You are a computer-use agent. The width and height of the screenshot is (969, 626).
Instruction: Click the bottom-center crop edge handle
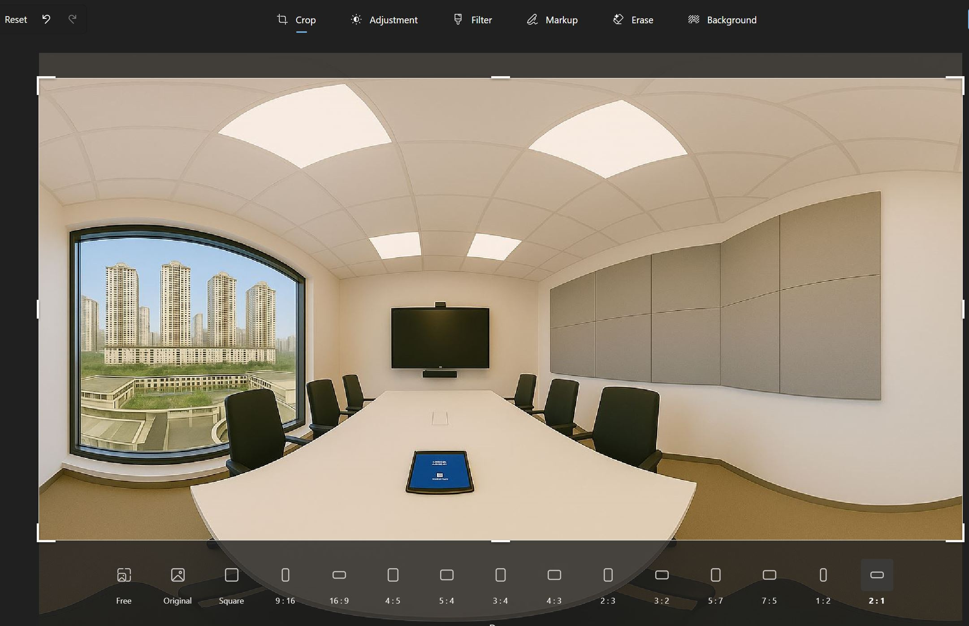[500, 540]
